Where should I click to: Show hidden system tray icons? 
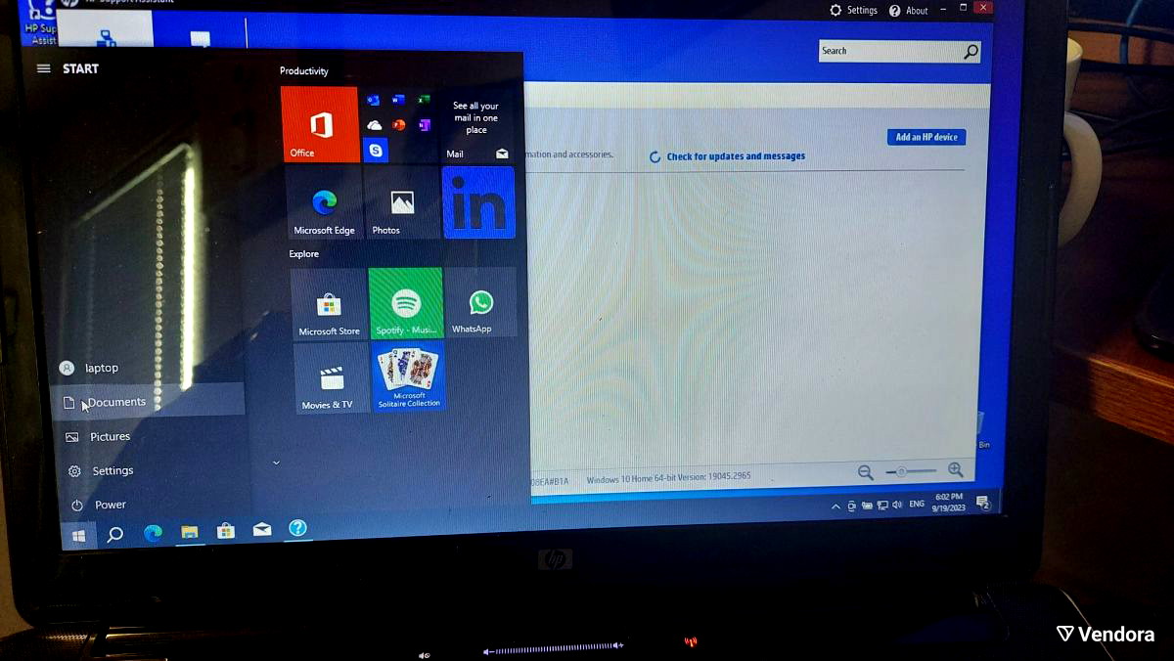835,507
